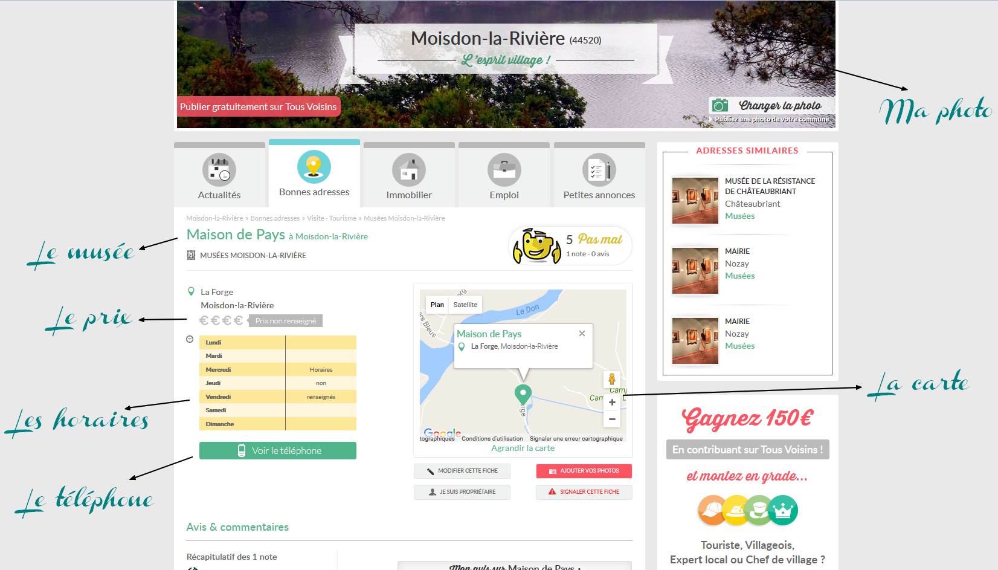Switch map to Plan view
Viewport: 998px width, 570px height.
[x=437, y=305]
